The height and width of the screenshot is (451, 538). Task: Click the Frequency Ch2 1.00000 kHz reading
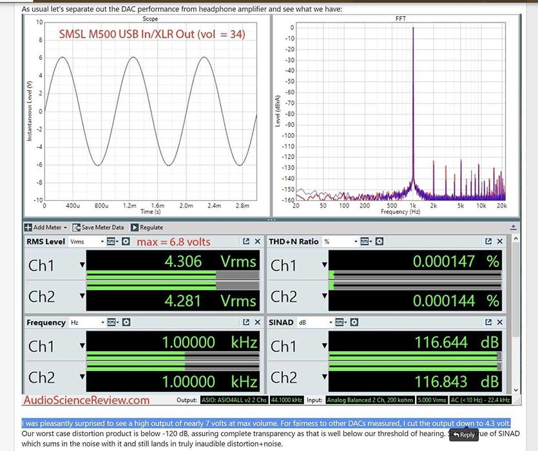[x=209, y=381]
